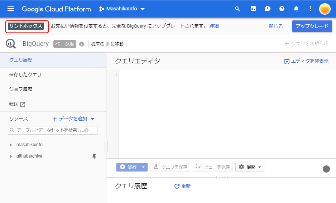Viewport: 336px width, 203px height.
Task: Select 保存したクエリ in the sidebar
Action: pos(53,75)
